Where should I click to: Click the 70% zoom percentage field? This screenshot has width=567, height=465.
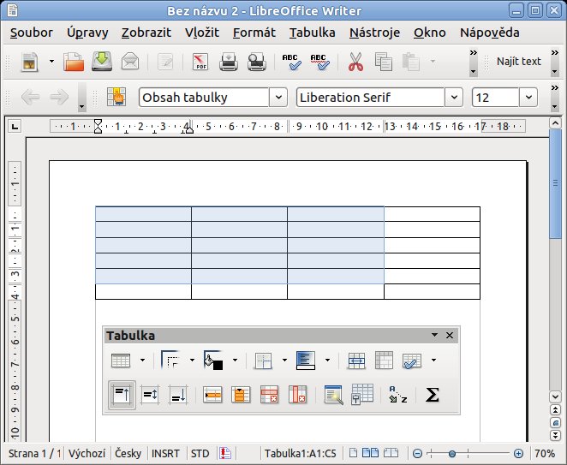[545, 453]
